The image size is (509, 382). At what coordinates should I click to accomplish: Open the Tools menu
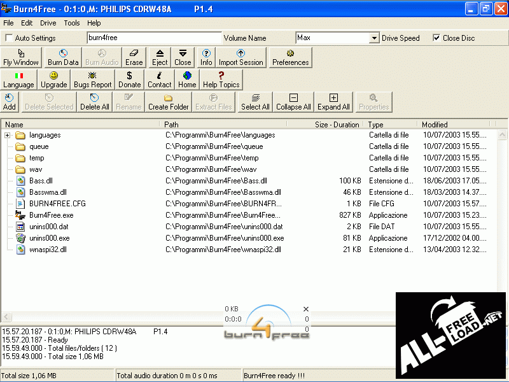[x=72, y=23]
